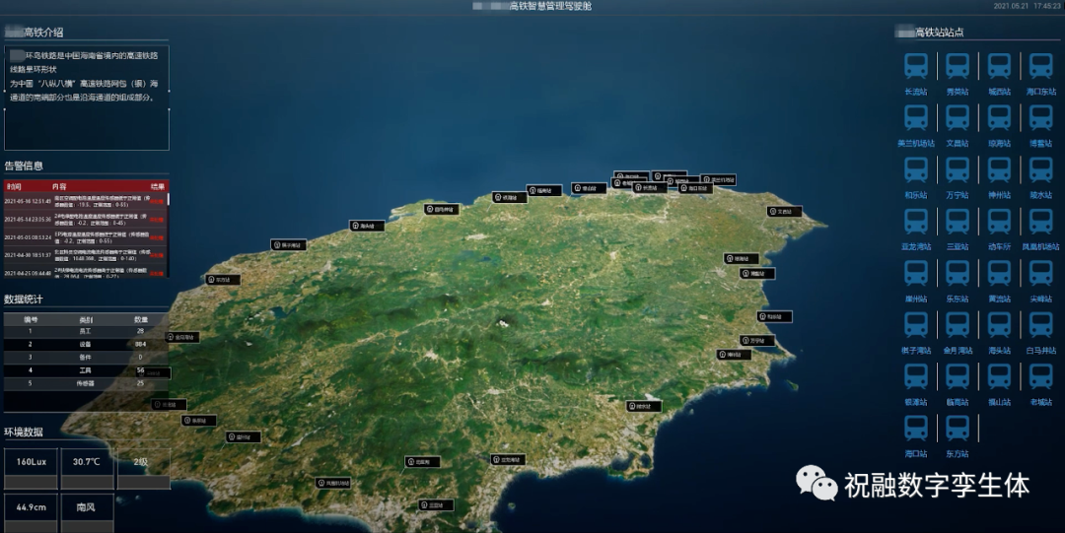Click the 内容 column header in alarm table

(x=59, y=185)
